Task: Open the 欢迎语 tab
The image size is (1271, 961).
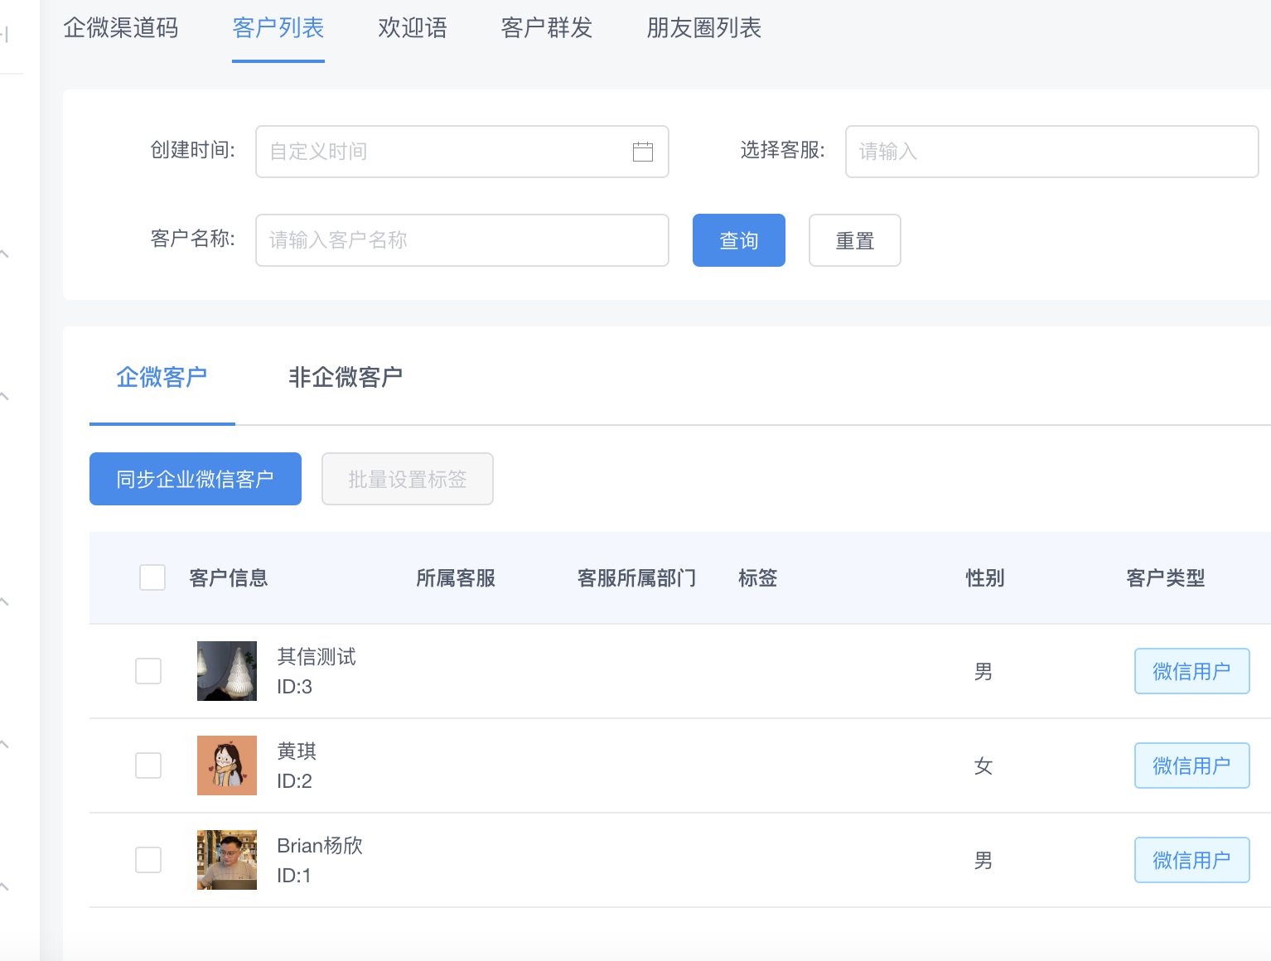Action: pyautogui.click(x=413, y=28)
